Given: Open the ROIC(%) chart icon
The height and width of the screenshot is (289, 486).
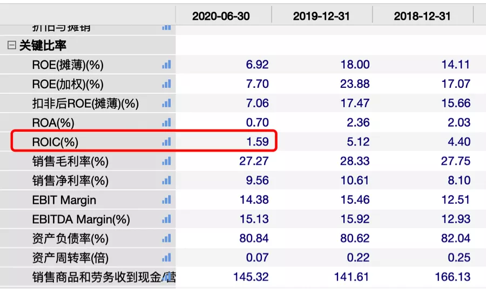Looking at the screenshot, I should (x=166, y=142).
